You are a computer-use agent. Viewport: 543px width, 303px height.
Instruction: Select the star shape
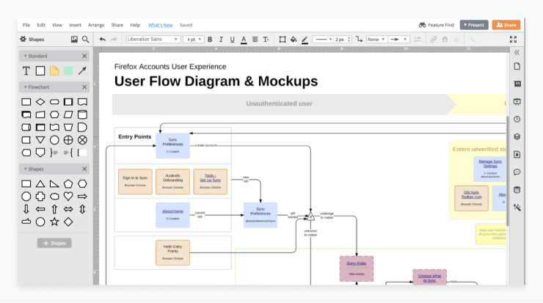[54, 222]
